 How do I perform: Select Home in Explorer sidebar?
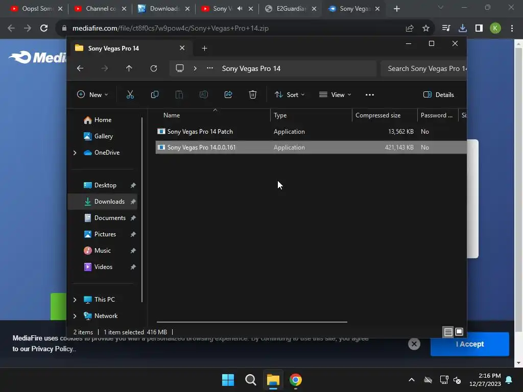coord(103,120)
